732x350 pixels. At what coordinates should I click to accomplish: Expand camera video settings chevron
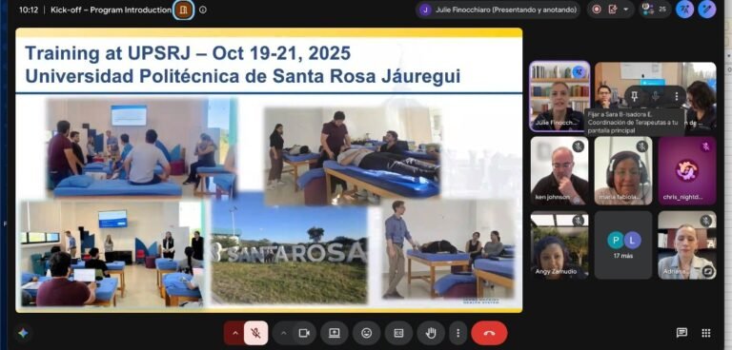(283, 333)
